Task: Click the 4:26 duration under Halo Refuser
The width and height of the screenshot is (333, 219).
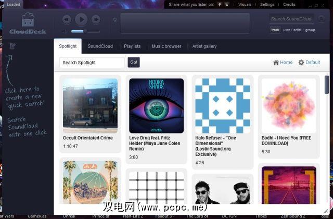Action: [200, 163]
